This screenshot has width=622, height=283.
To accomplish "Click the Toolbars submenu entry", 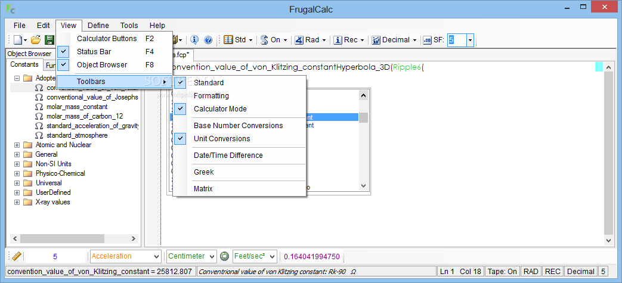I will tap(115, 82).
